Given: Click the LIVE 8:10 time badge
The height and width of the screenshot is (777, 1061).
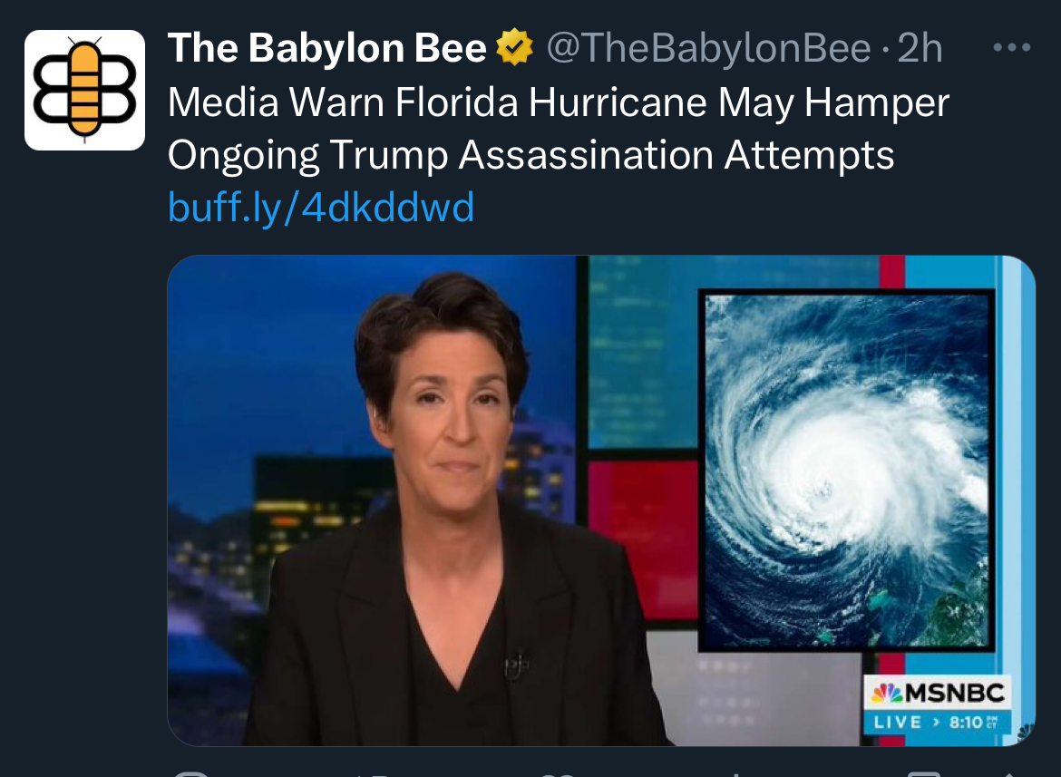Looking at the screenshot, I should tap(937, 723).
